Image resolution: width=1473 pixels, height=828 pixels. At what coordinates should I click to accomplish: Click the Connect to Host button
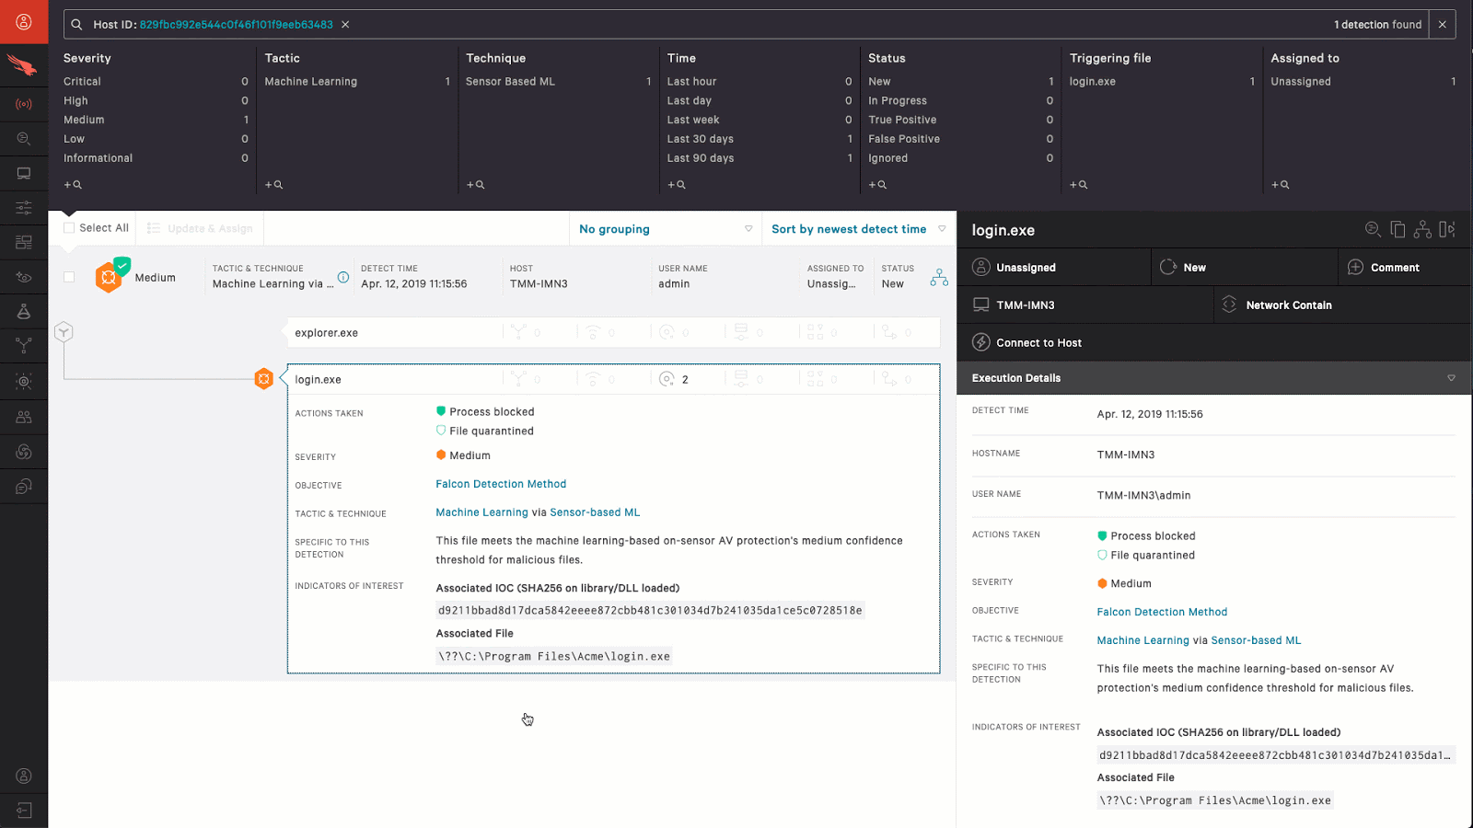(1038, 342)
